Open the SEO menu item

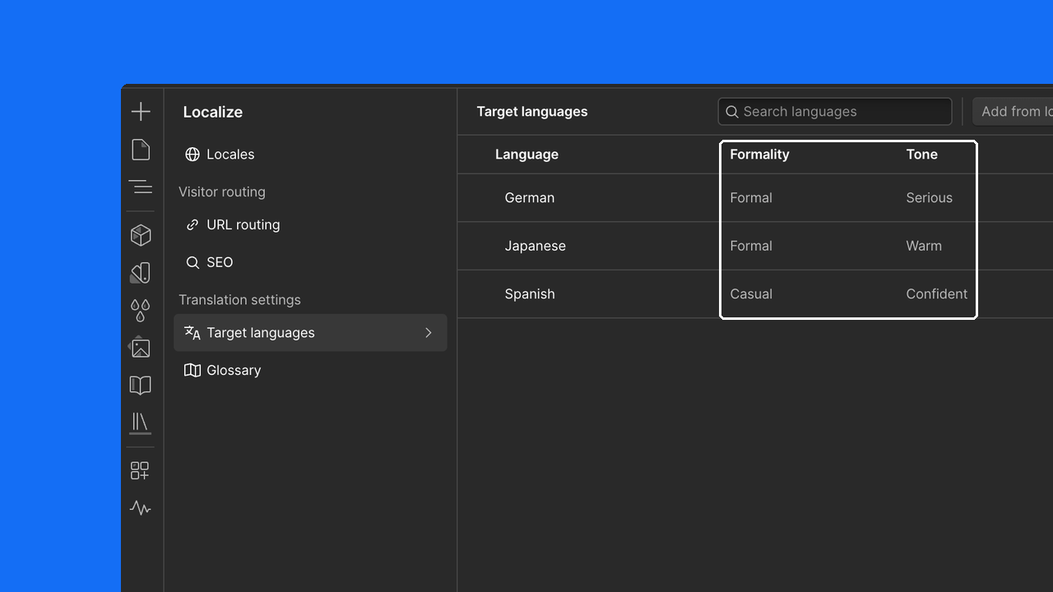[310, 262]
